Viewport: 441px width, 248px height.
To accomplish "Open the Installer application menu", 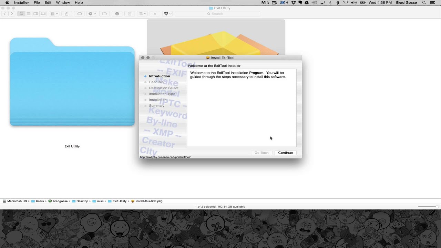I will (x=21, y=2).
